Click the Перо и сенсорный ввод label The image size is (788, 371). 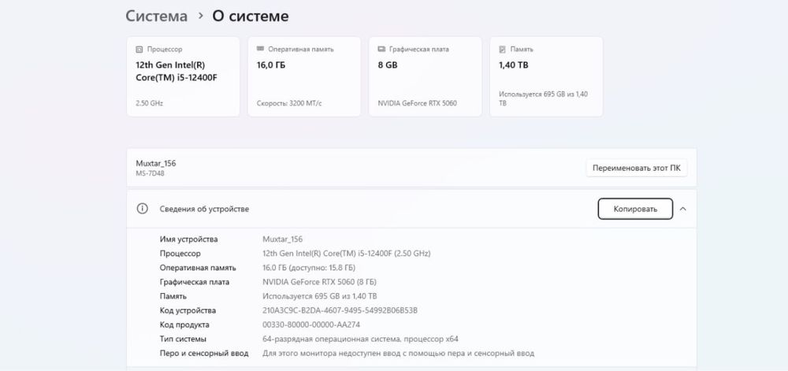tap(204, 354)
